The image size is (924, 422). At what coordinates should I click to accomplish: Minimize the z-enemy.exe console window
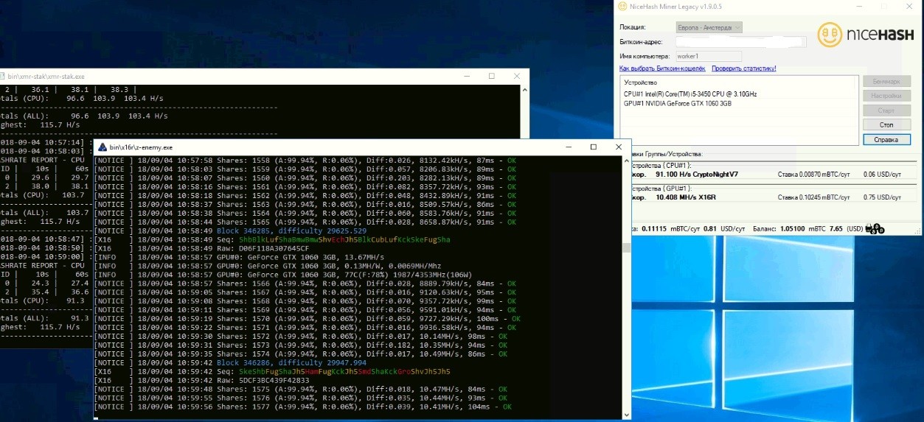[567, 147]
